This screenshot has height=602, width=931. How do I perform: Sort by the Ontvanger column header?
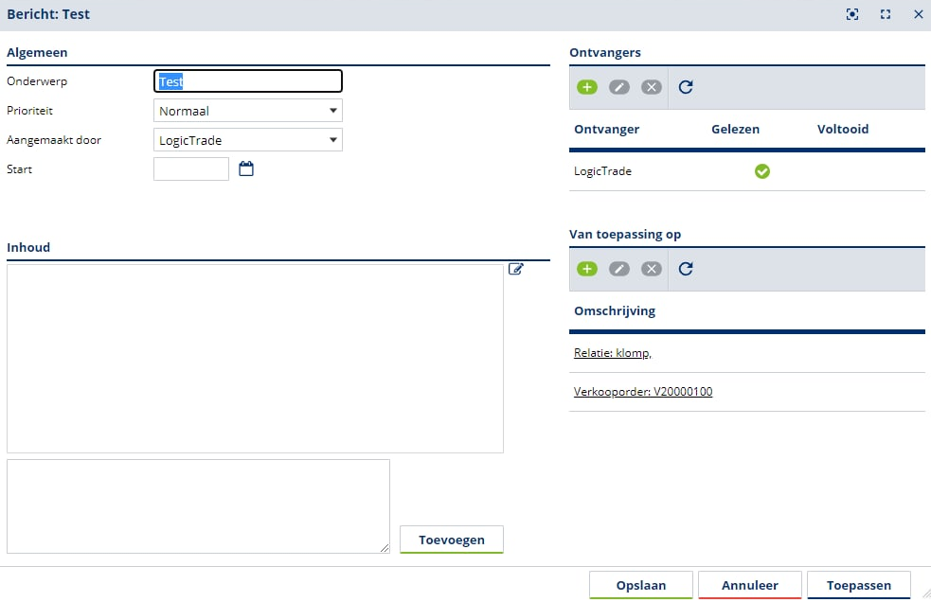coord(607,129)
